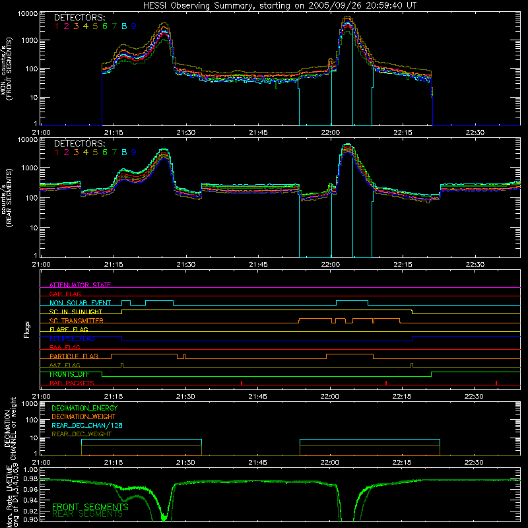The width and height of the screenshot is (528, 528).
Task: Click the SC_TRANSMITTER flag label
Action: click(x=77, y=321)
